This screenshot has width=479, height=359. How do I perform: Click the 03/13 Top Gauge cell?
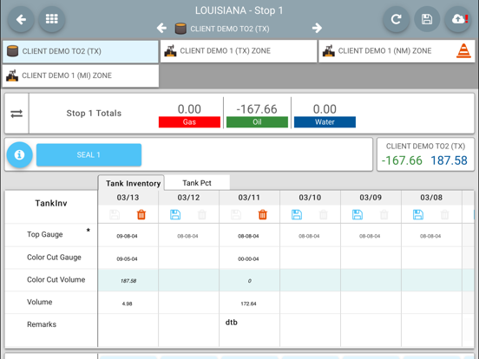point(128,236)
